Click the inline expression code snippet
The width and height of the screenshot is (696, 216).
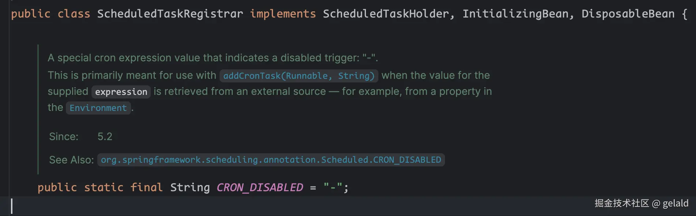121,92
